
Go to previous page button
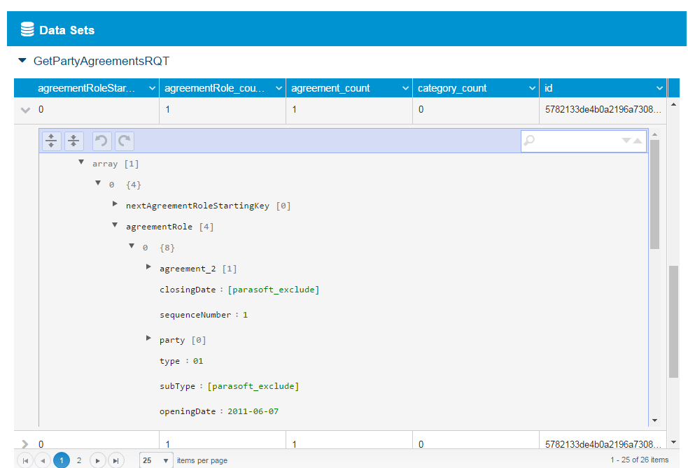(x=43, y=460)
